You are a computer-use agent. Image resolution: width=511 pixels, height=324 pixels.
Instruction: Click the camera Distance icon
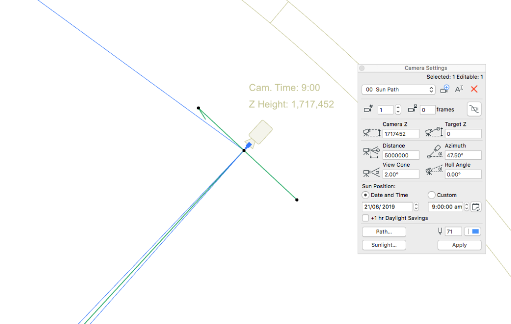pyautogui.click(x=371, y=152)
